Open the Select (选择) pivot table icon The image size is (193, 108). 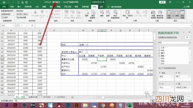pos(108,14)
